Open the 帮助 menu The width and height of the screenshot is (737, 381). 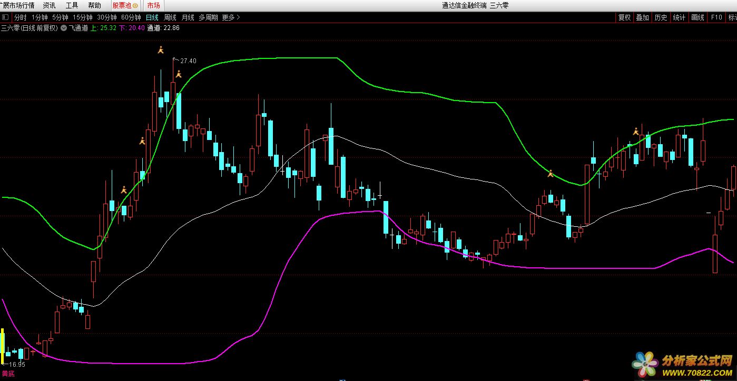click(94, 5)
